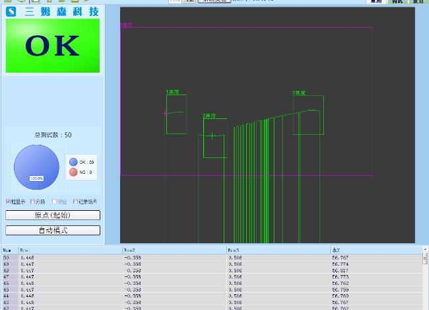The image size is (429, 310).
Task: Click the magenta 1定位 region label
Action: [127, 24]
